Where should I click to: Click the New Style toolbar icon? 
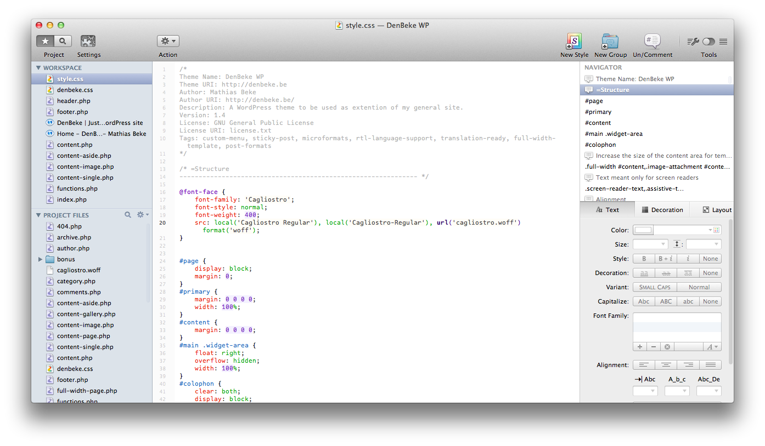[x=574, y=42]
